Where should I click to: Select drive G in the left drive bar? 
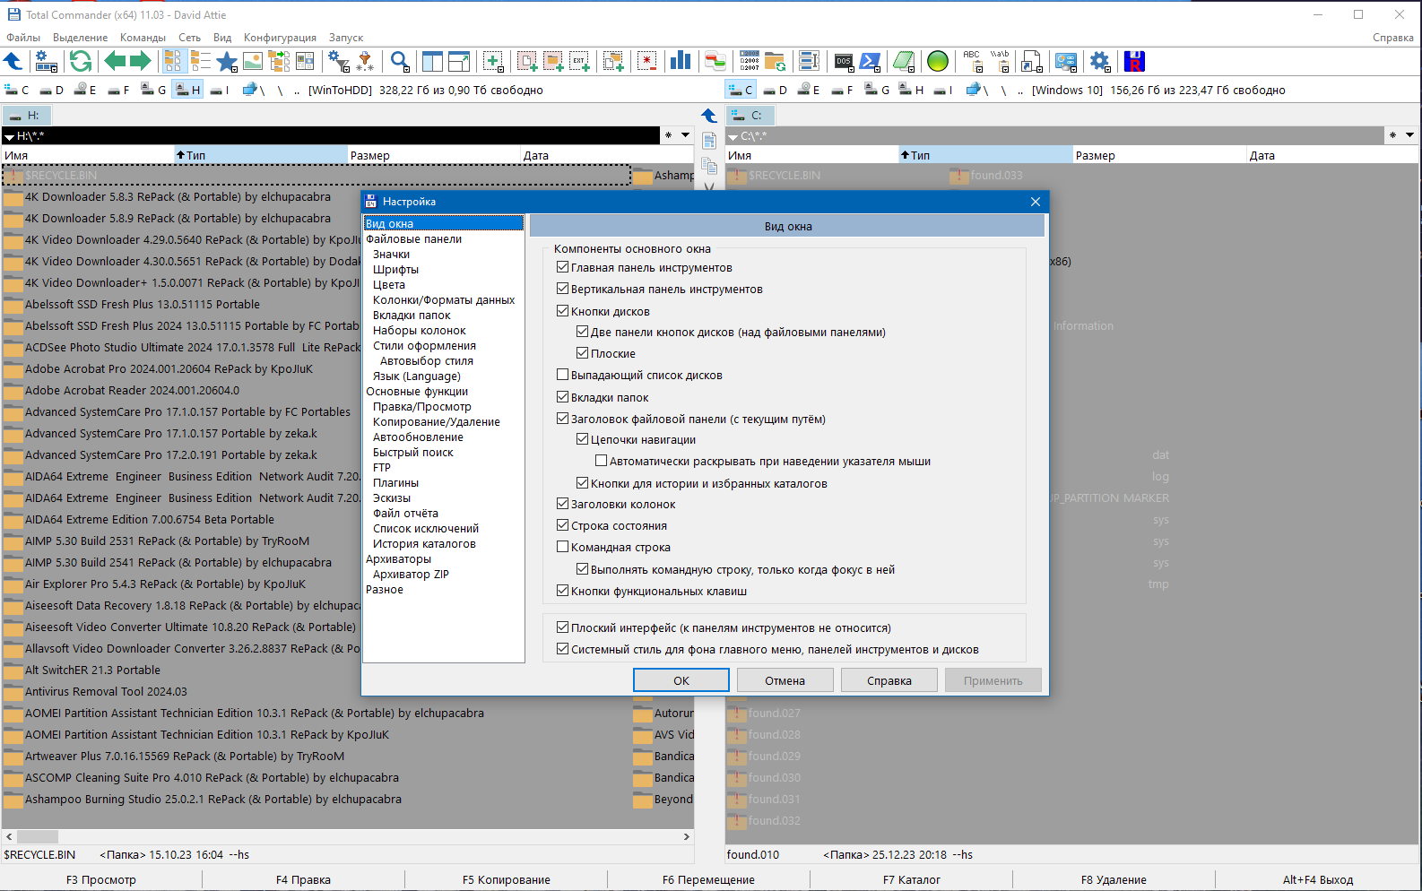click(x=153, y=90)
